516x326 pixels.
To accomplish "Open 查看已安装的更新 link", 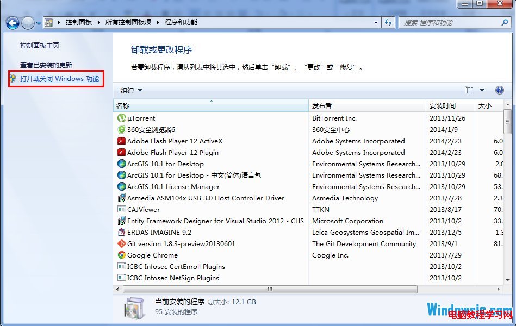I will pos(46,65).
